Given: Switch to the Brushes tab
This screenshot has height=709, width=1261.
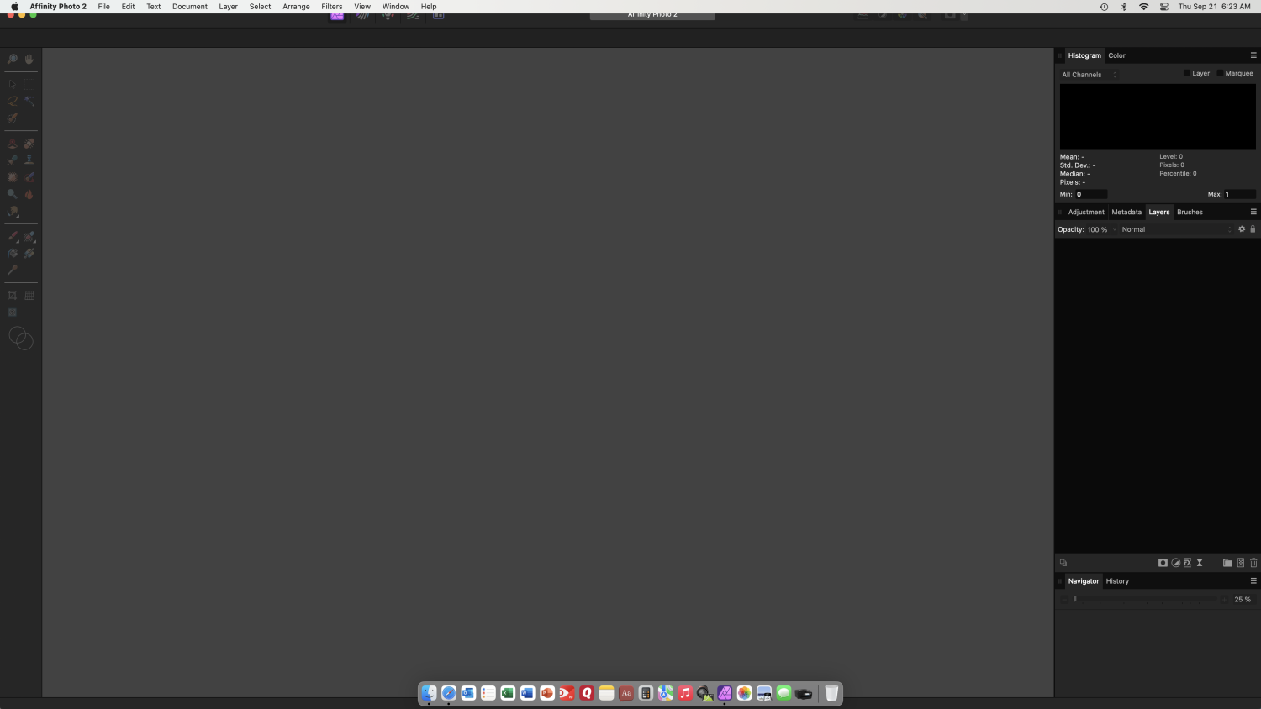Looking at the screenshot, I should [x=1190, y=212].
